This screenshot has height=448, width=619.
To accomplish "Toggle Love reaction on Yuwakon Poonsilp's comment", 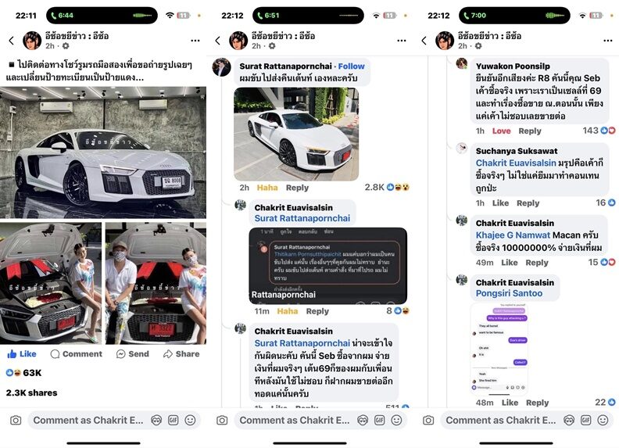I will (x=501, y=131).
